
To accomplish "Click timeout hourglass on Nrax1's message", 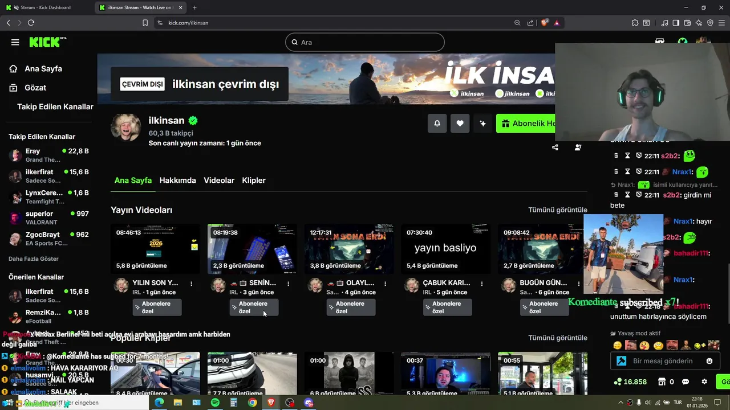I will [627, 171].
